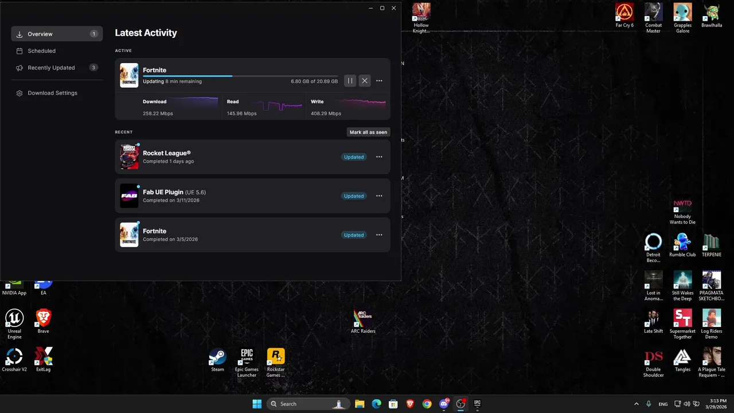The width and height of the screenshot is (734, 413).
Task: Click the Updated badge for Fab UE Plugin
Action: [x=354, y=196]
